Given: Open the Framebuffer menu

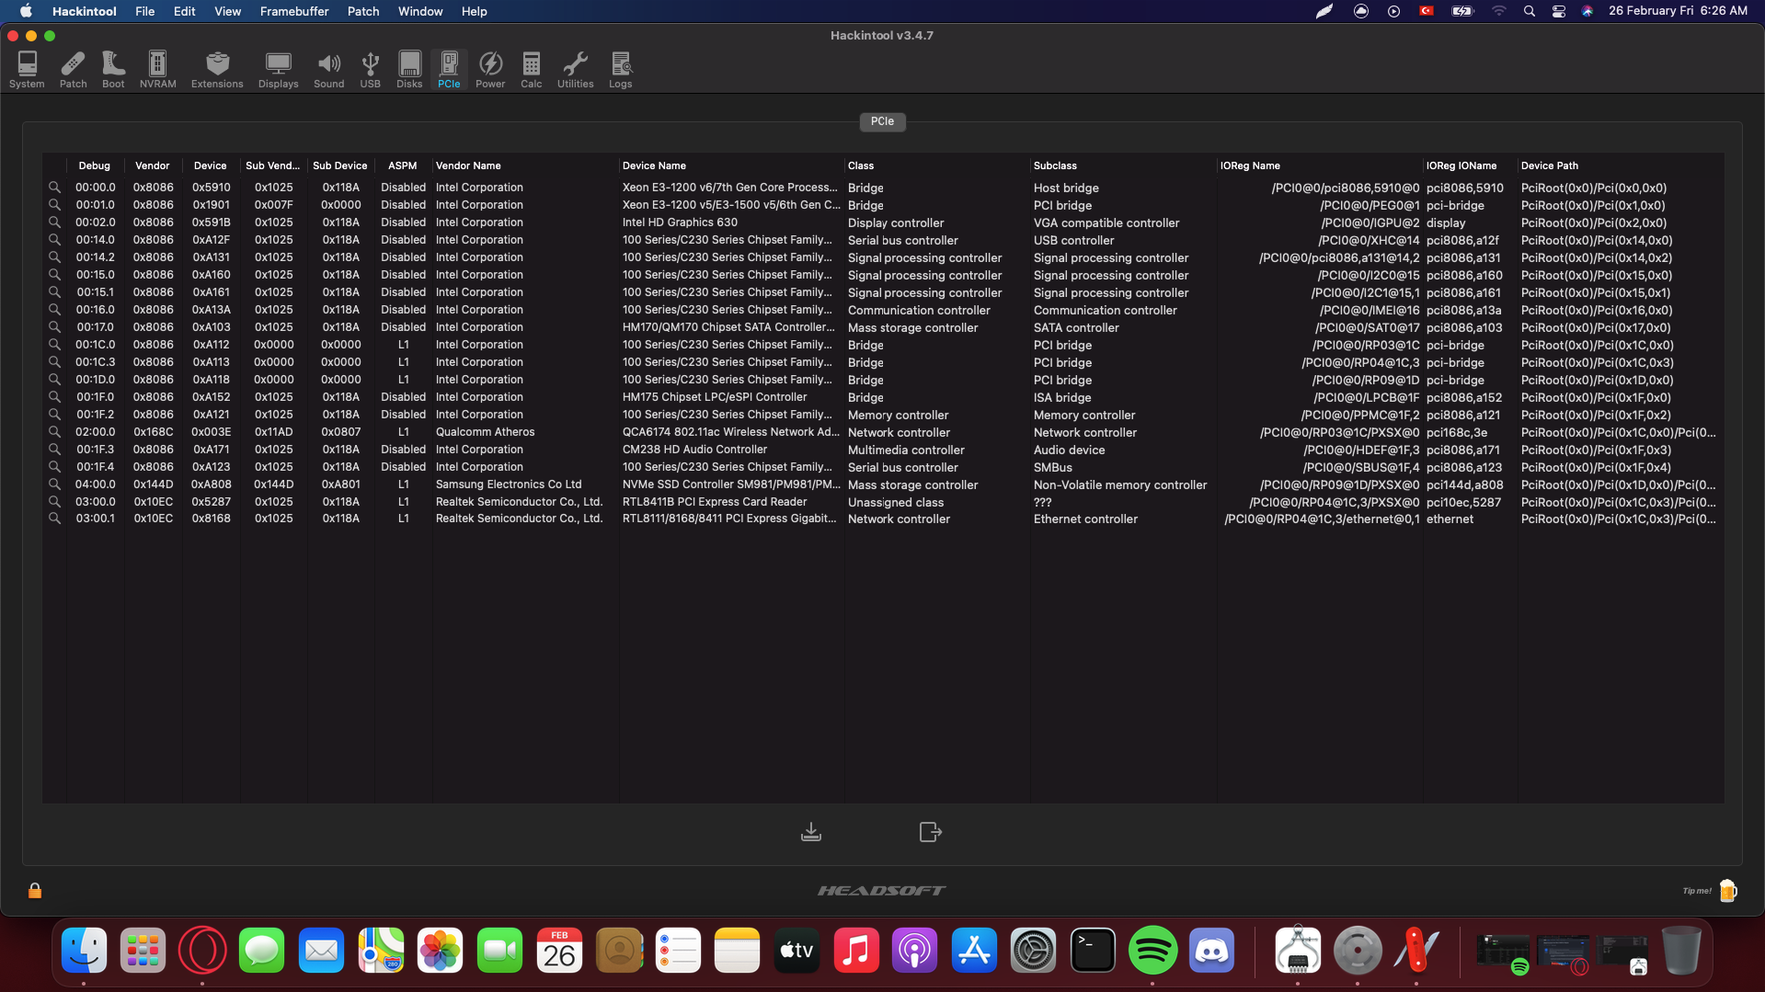Looking at the screenshot, I should pyautogui.click(x=293, y=11).
